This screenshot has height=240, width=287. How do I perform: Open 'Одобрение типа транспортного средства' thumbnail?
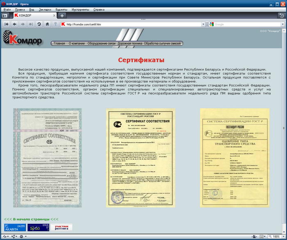pyautogui.click(x=235, y=158)
